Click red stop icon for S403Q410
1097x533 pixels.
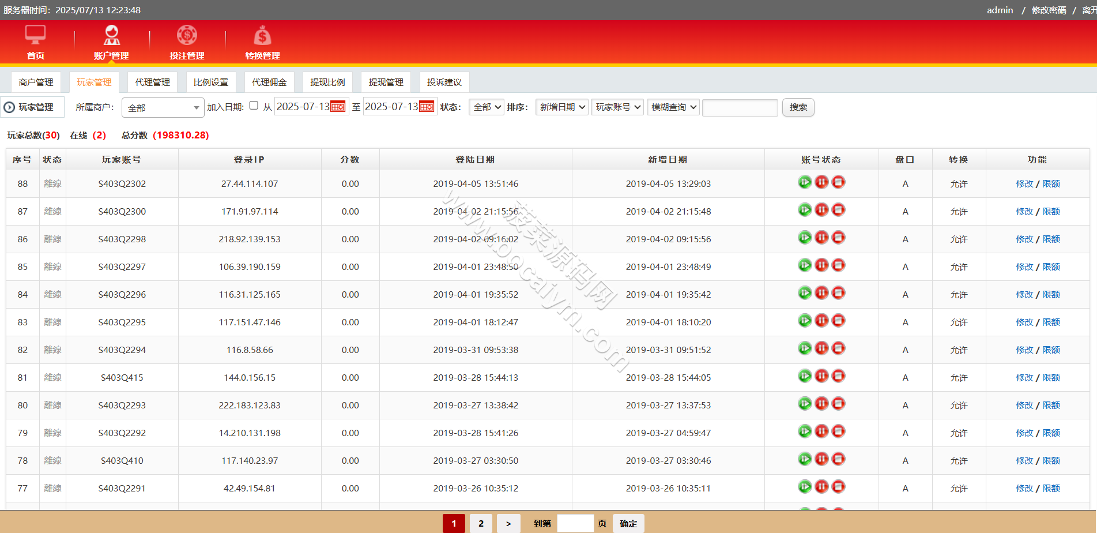point(839,459)
